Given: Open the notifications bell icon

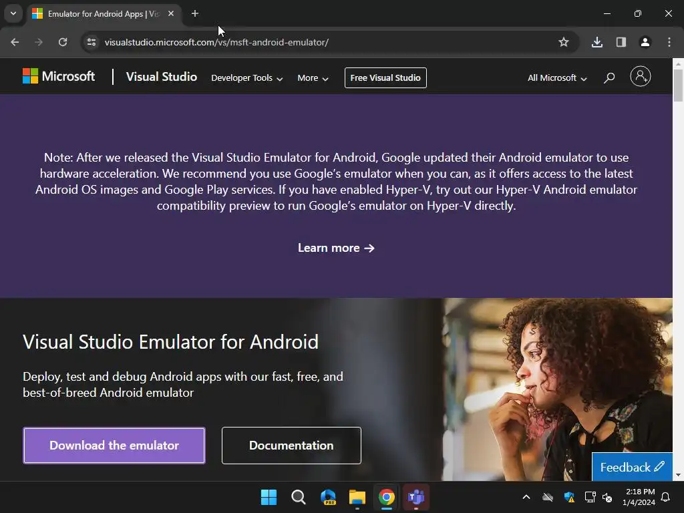Looking at the screenshot, I should coord(666,497).
